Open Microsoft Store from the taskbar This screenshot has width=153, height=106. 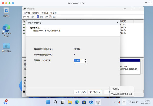tap(84, 102)
